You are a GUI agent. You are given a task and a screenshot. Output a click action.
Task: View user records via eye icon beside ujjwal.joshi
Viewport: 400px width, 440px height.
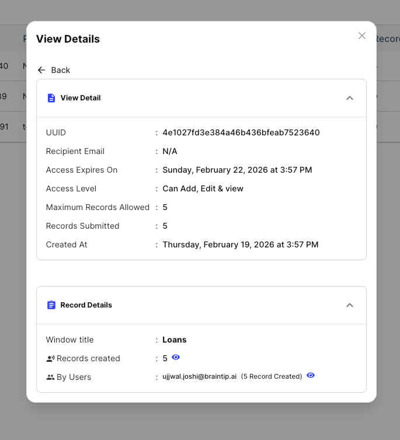(x=311, y=375)
